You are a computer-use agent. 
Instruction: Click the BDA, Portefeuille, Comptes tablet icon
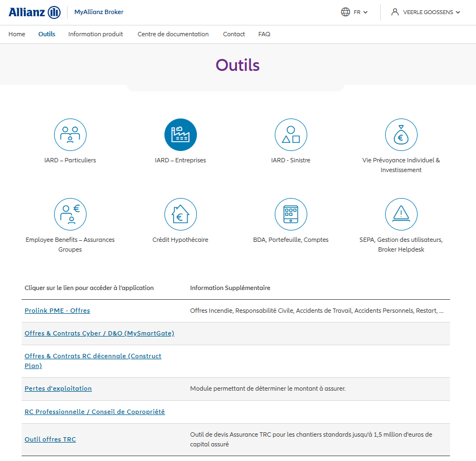pyautogui.click(x=290, y=214)
